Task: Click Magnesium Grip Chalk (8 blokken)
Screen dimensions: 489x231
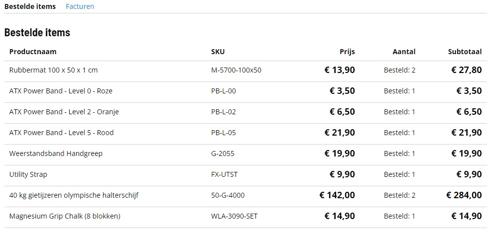Action: [x=65, y=216]
